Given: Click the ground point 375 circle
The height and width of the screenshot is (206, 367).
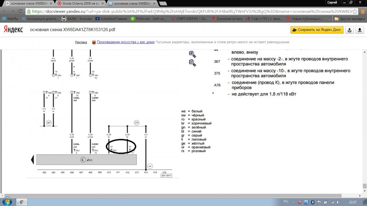Looking at the screenshot, I should [136, 123].
